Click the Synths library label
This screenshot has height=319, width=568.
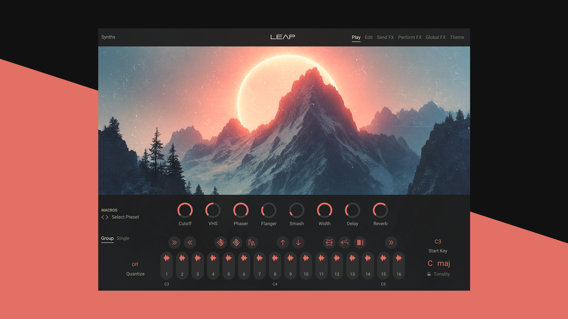point(108,37)
